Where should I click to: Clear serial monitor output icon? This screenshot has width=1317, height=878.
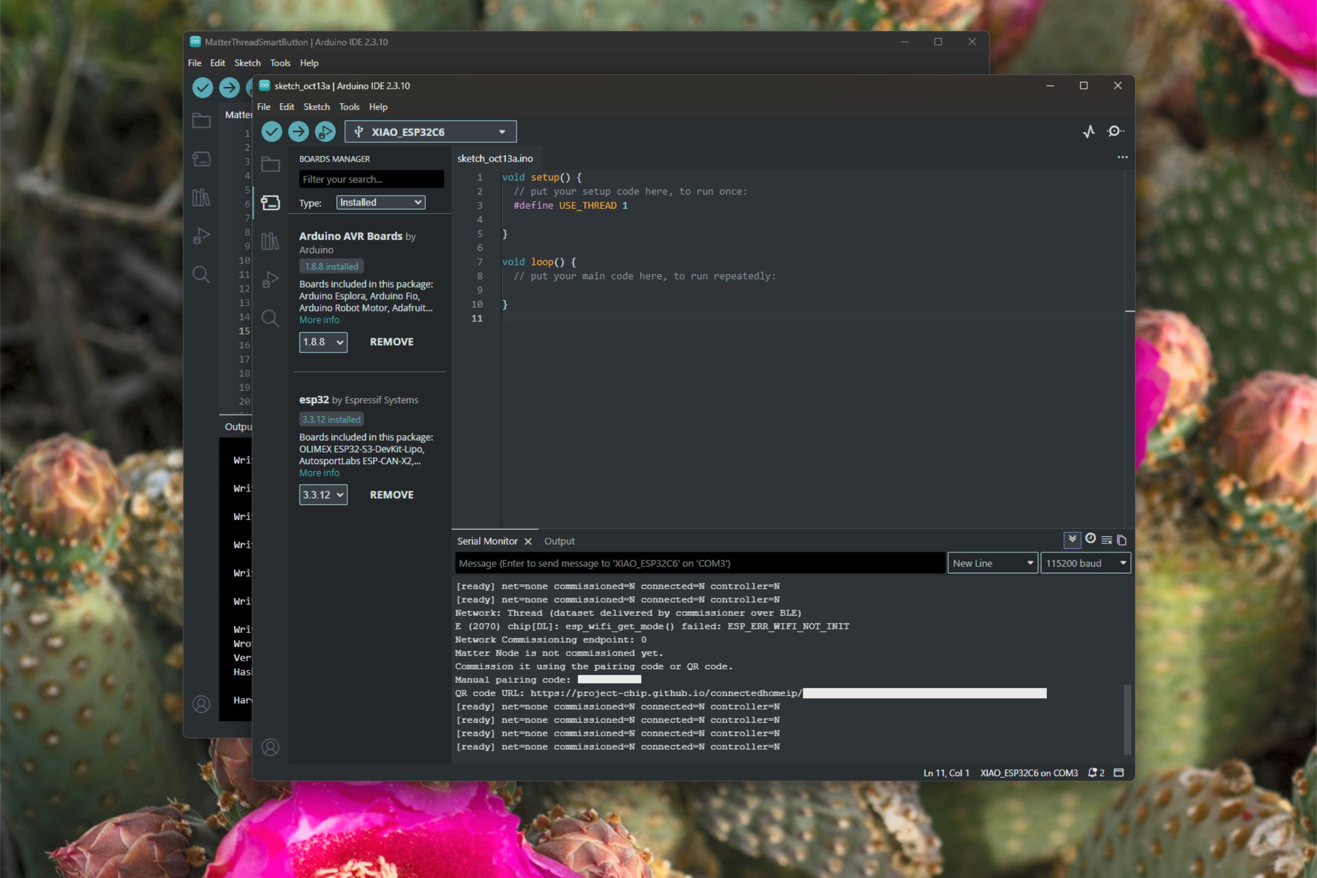pos(1106,540)
